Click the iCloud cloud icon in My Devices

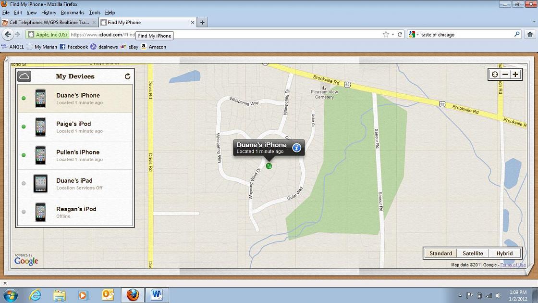[24, 76]
